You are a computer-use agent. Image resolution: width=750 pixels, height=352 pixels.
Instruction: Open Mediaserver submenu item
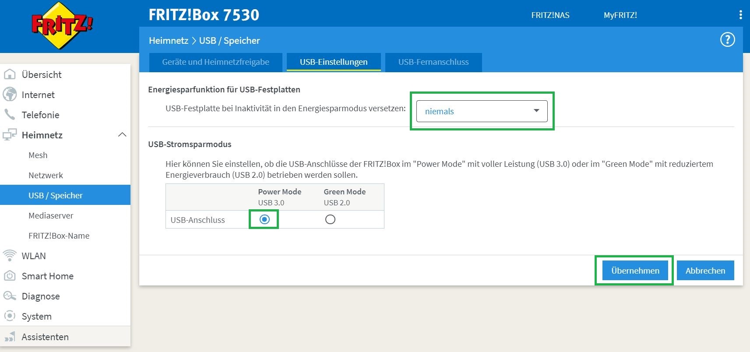click(51, 215)
